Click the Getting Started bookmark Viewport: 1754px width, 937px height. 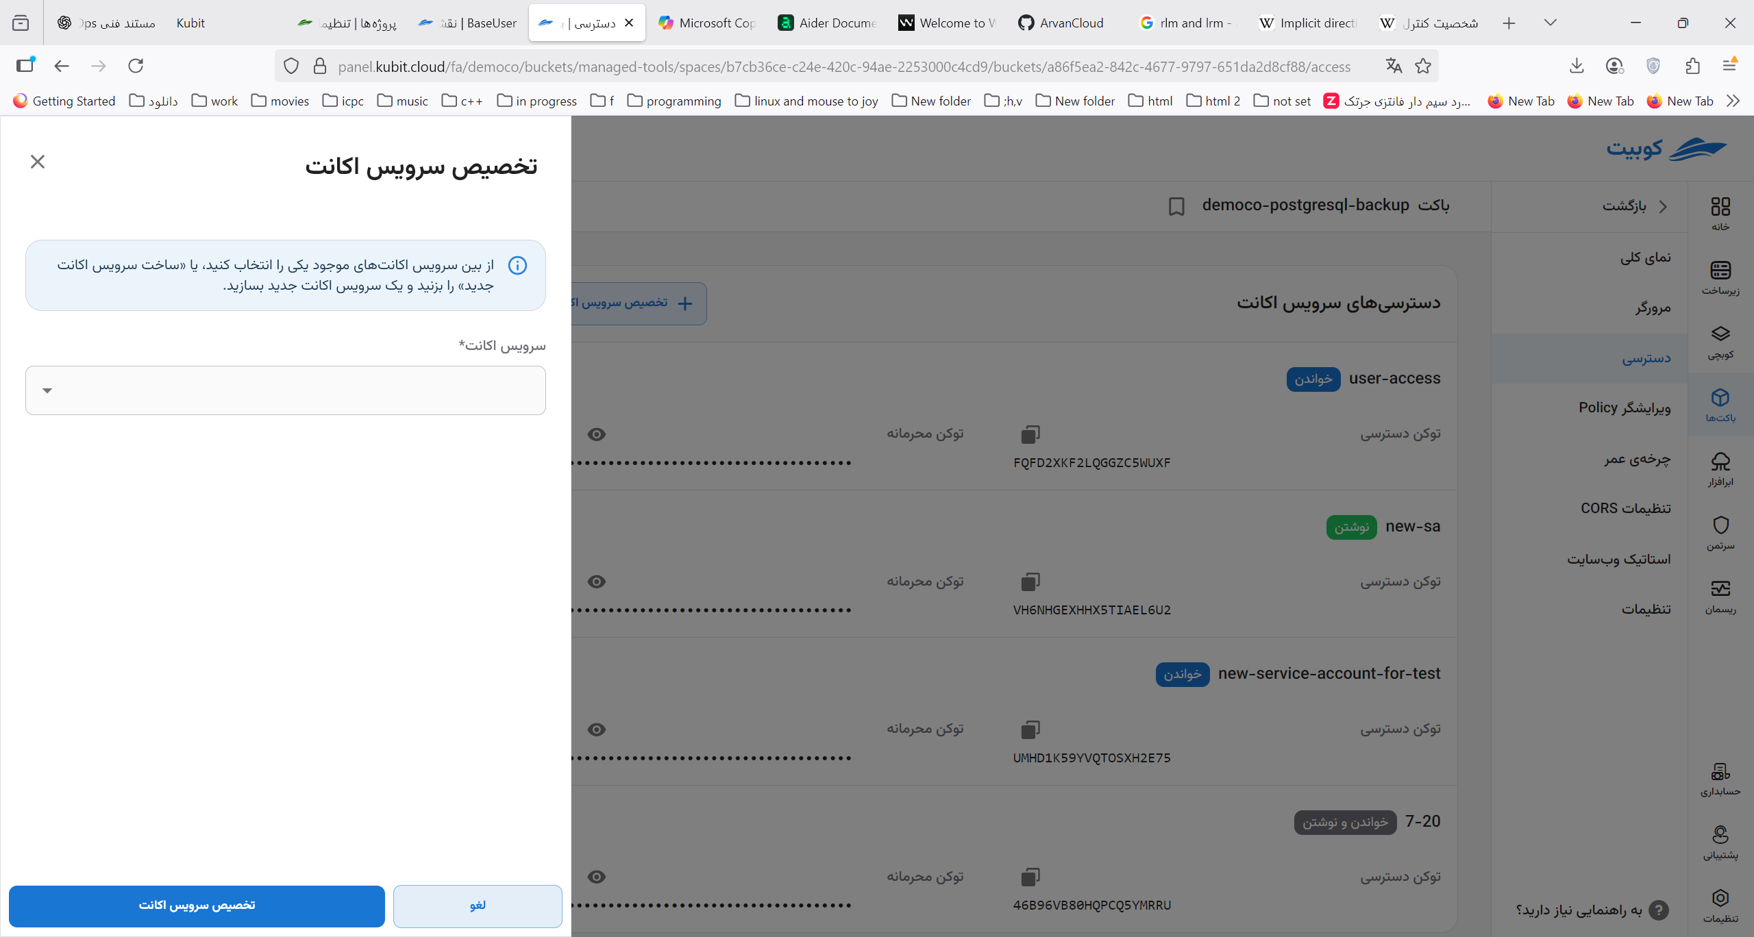65,101
